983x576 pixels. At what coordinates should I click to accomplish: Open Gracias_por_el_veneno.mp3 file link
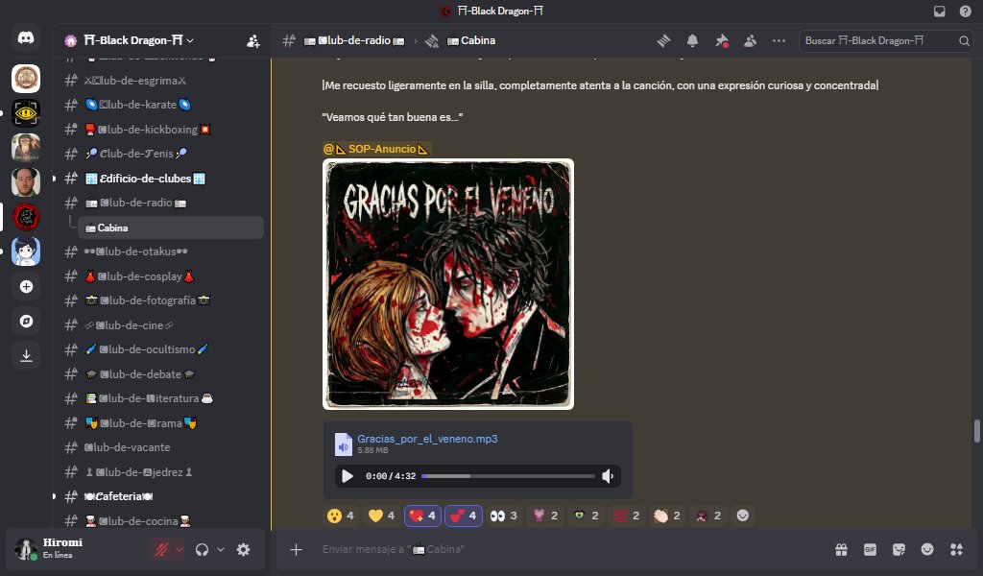(x=427, y=439)
